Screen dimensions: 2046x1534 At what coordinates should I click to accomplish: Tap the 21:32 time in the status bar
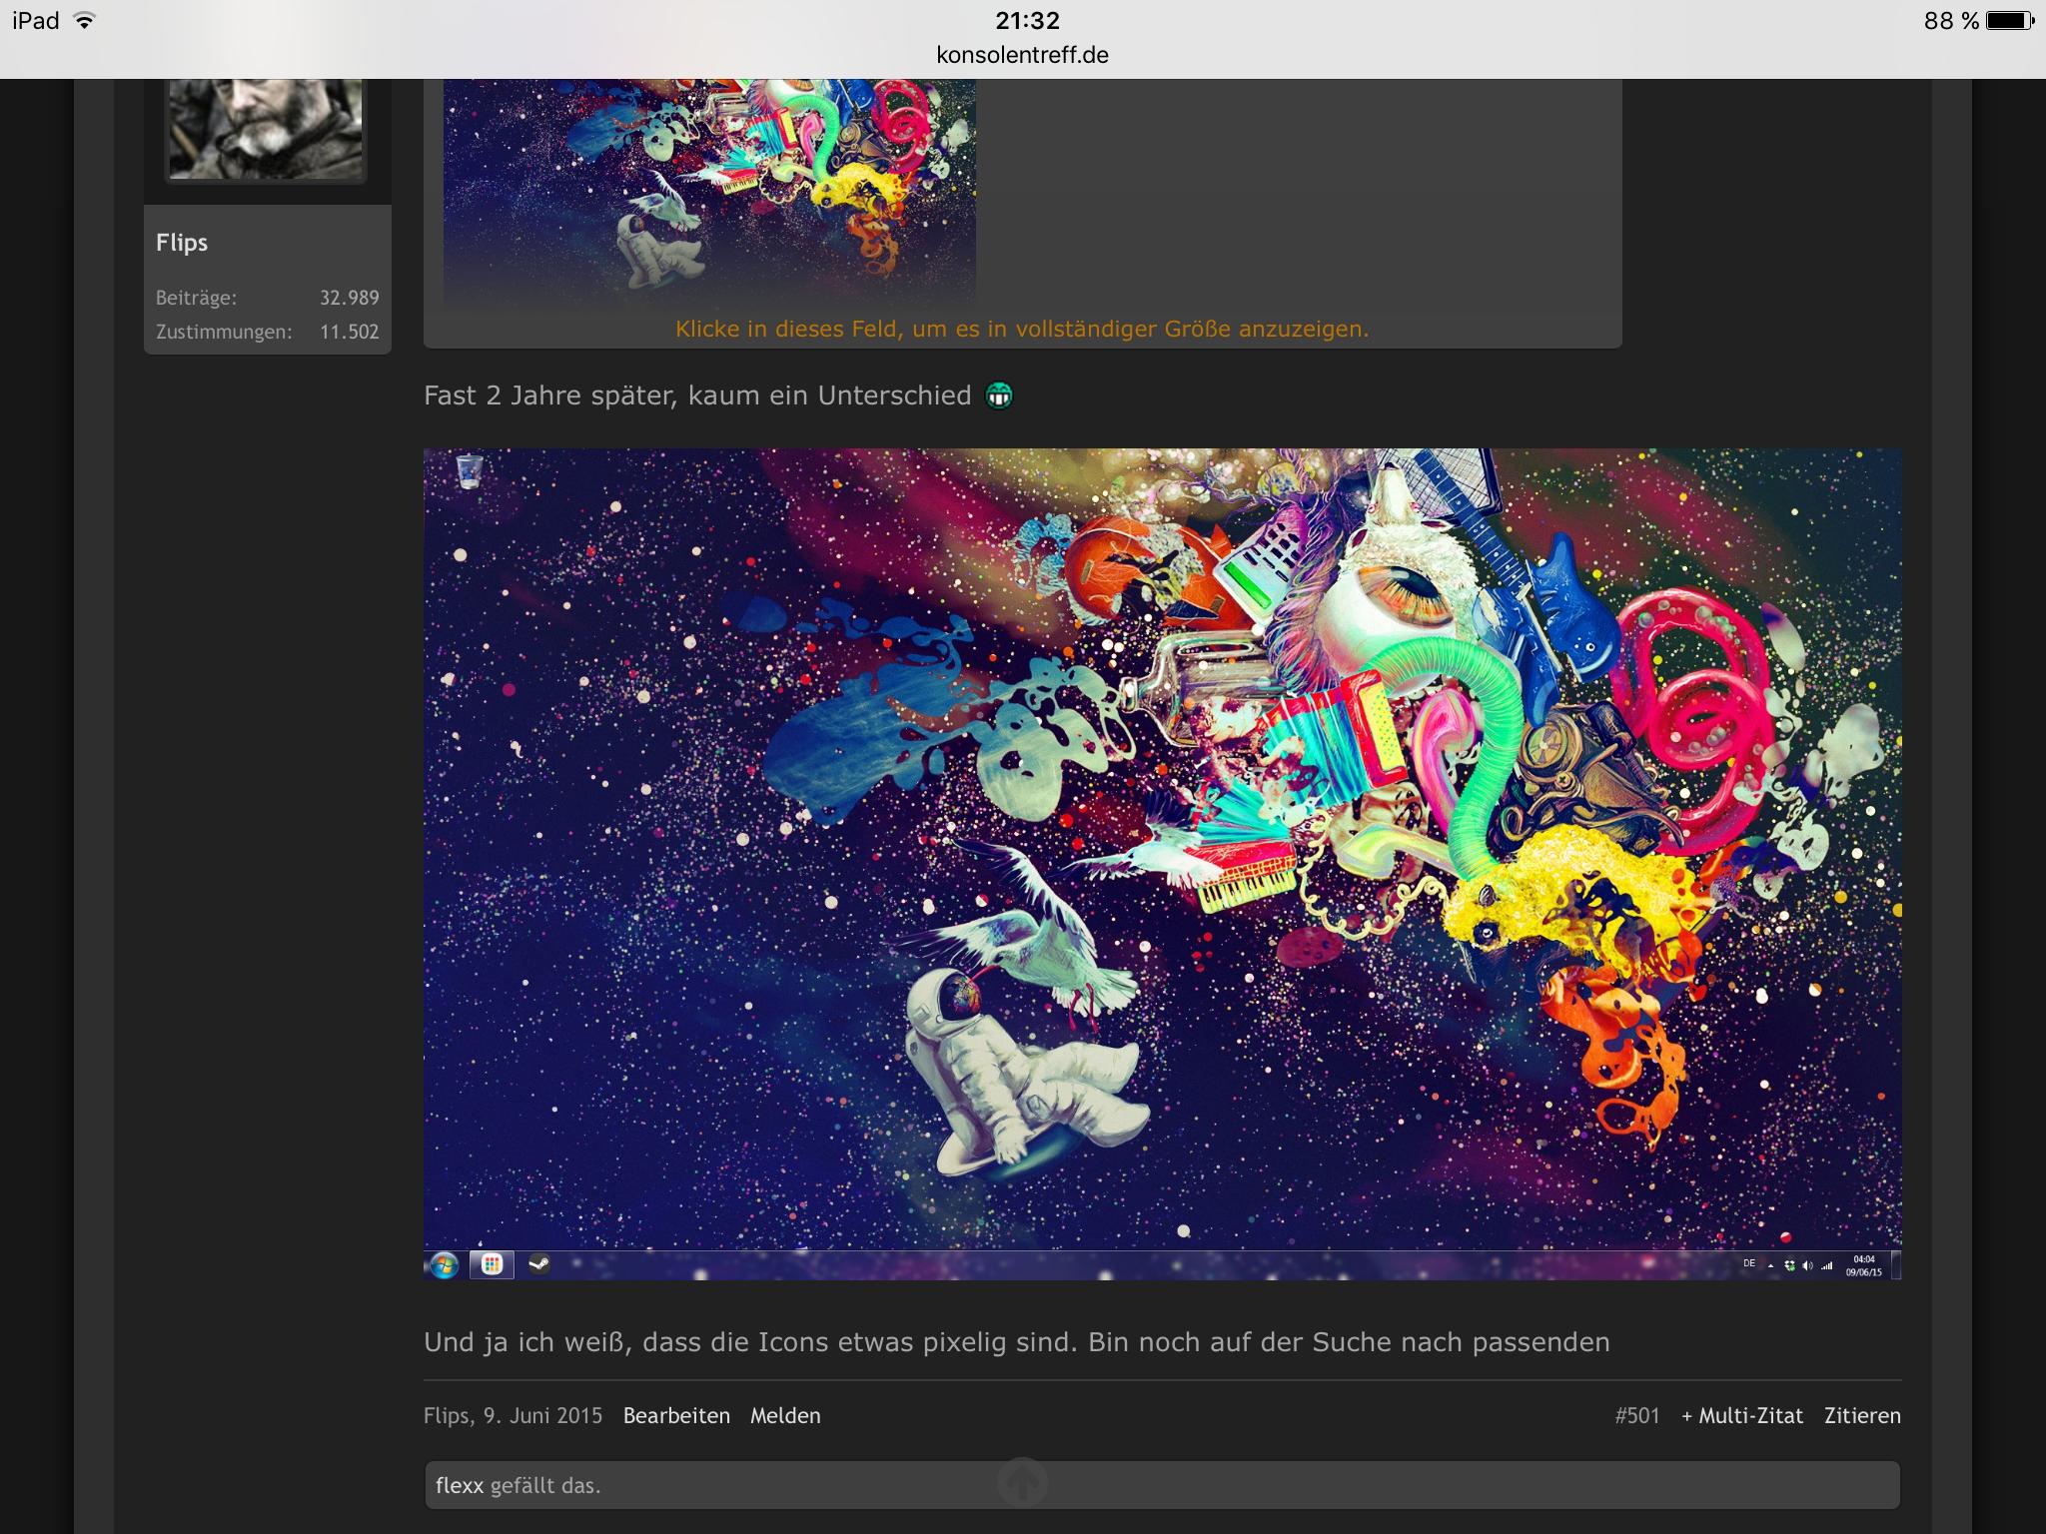1027,20
